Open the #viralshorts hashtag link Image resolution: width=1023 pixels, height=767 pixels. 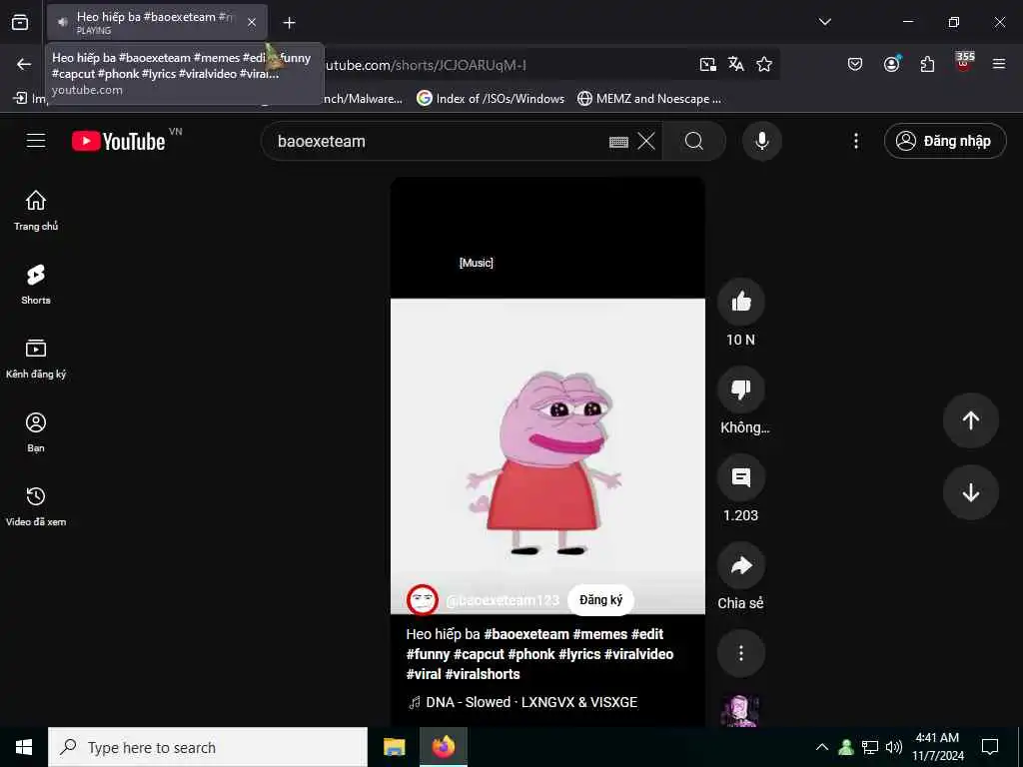point(483,674)
